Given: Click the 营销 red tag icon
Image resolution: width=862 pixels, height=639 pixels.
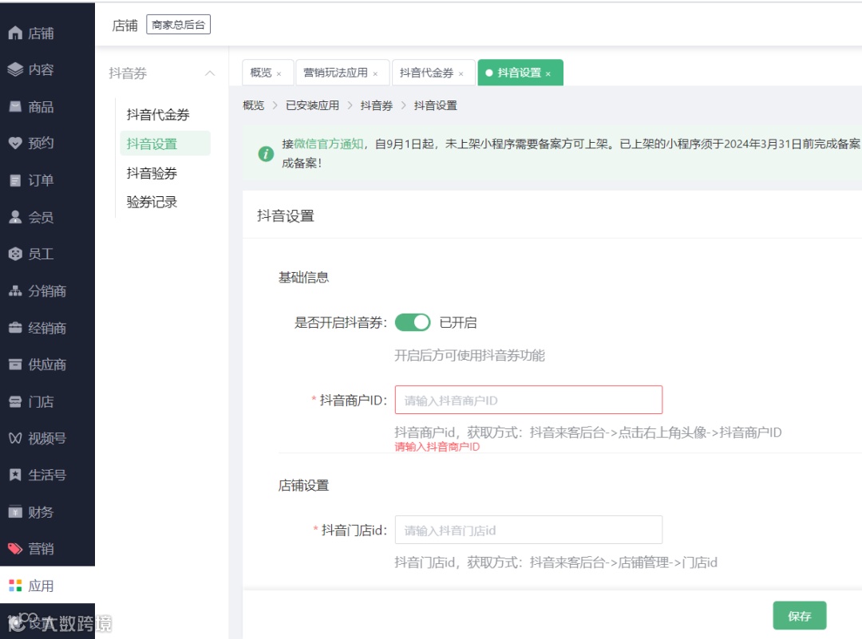Looking at the screenshot, I should 15,548.
